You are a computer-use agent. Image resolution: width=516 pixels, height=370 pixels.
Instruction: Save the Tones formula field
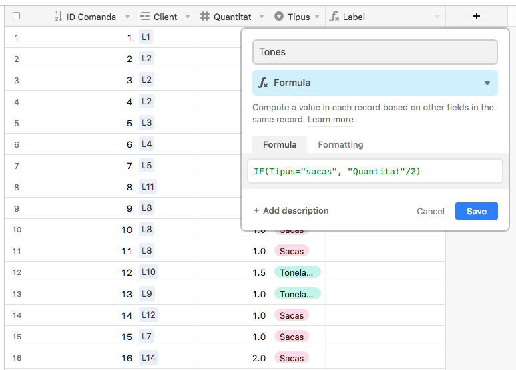pos(476,211)
